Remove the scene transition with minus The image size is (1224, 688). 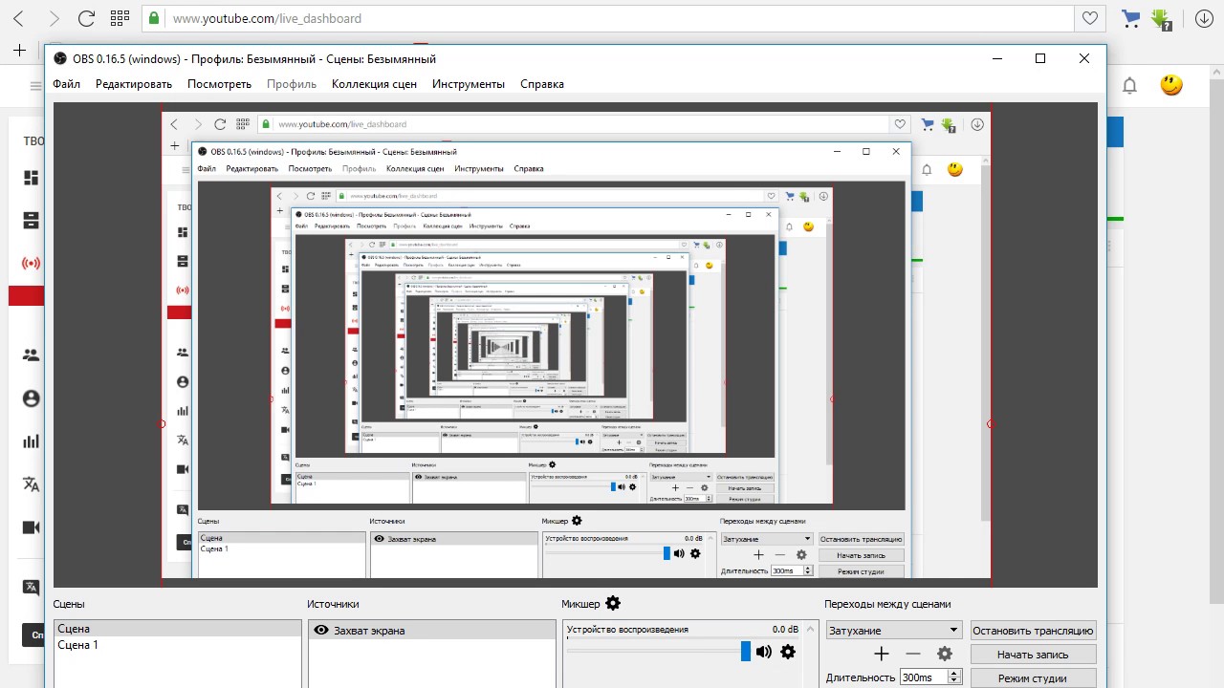(913, 654)
